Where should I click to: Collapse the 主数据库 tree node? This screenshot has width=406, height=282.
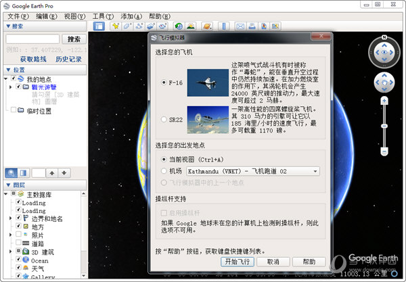click(x=5, y=194)
